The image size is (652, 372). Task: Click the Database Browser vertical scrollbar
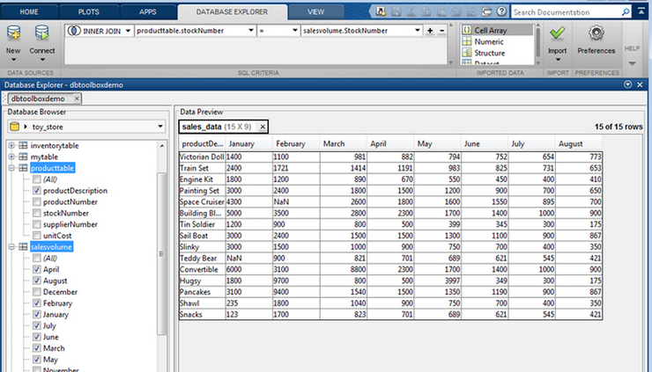161,253
